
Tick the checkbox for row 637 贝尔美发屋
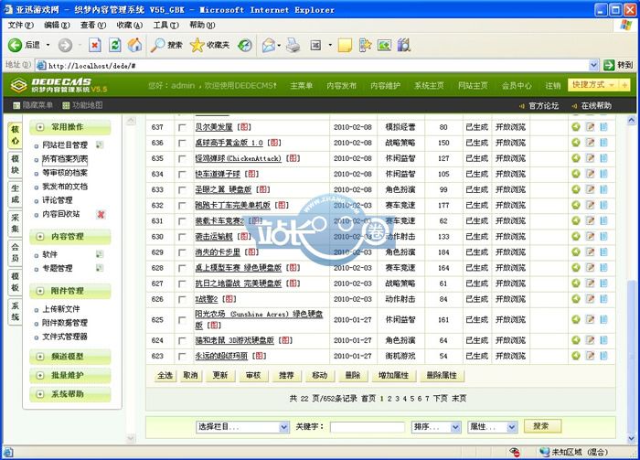pyautogui.click(x=182, y=127)
